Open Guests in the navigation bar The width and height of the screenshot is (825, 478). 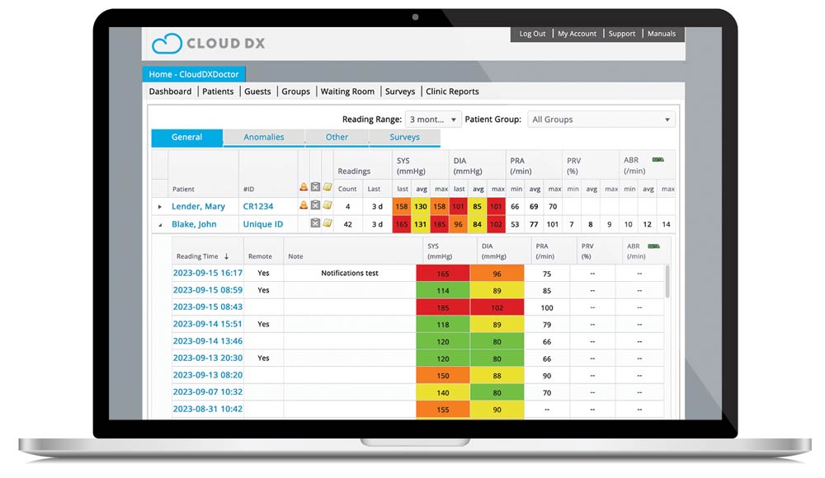[257, 91]
